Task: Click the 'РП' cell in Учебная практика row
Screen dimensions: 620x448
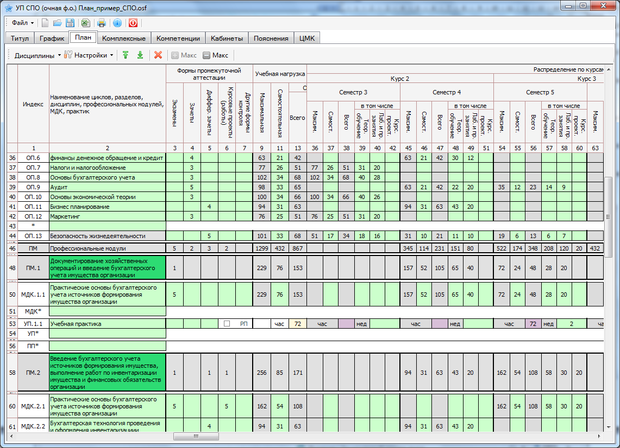Action: [244, 324]
